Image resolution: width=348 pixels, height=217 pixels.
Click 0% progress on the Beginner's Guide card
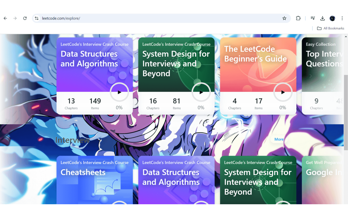coord(283,108)
